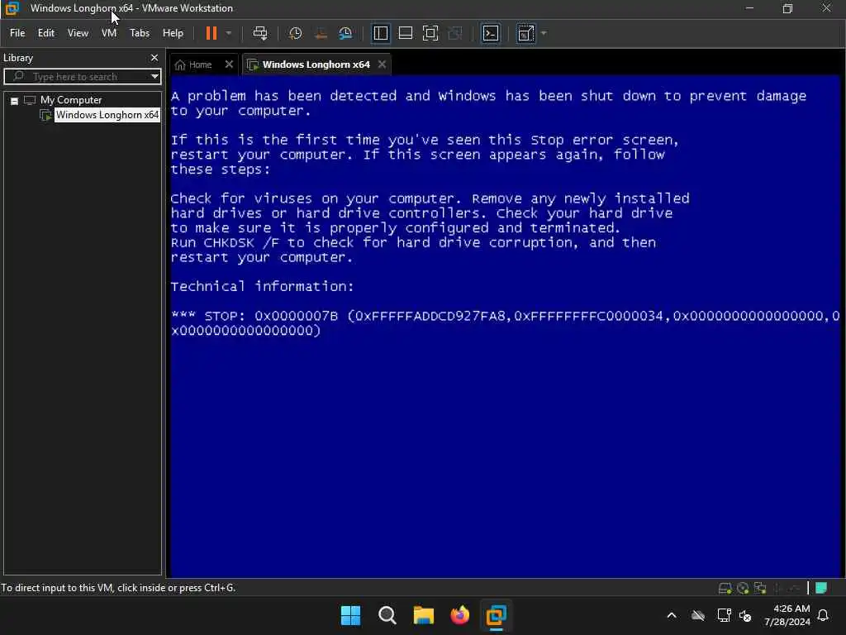846x635 pixels.
Task: Show the console view
Action: click(491, 33)
